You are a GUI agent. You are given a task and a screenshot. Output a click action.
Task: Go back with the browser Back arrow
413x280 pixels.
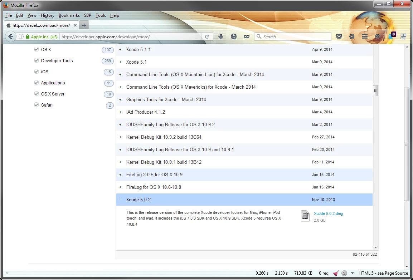(x=10, y=36)
